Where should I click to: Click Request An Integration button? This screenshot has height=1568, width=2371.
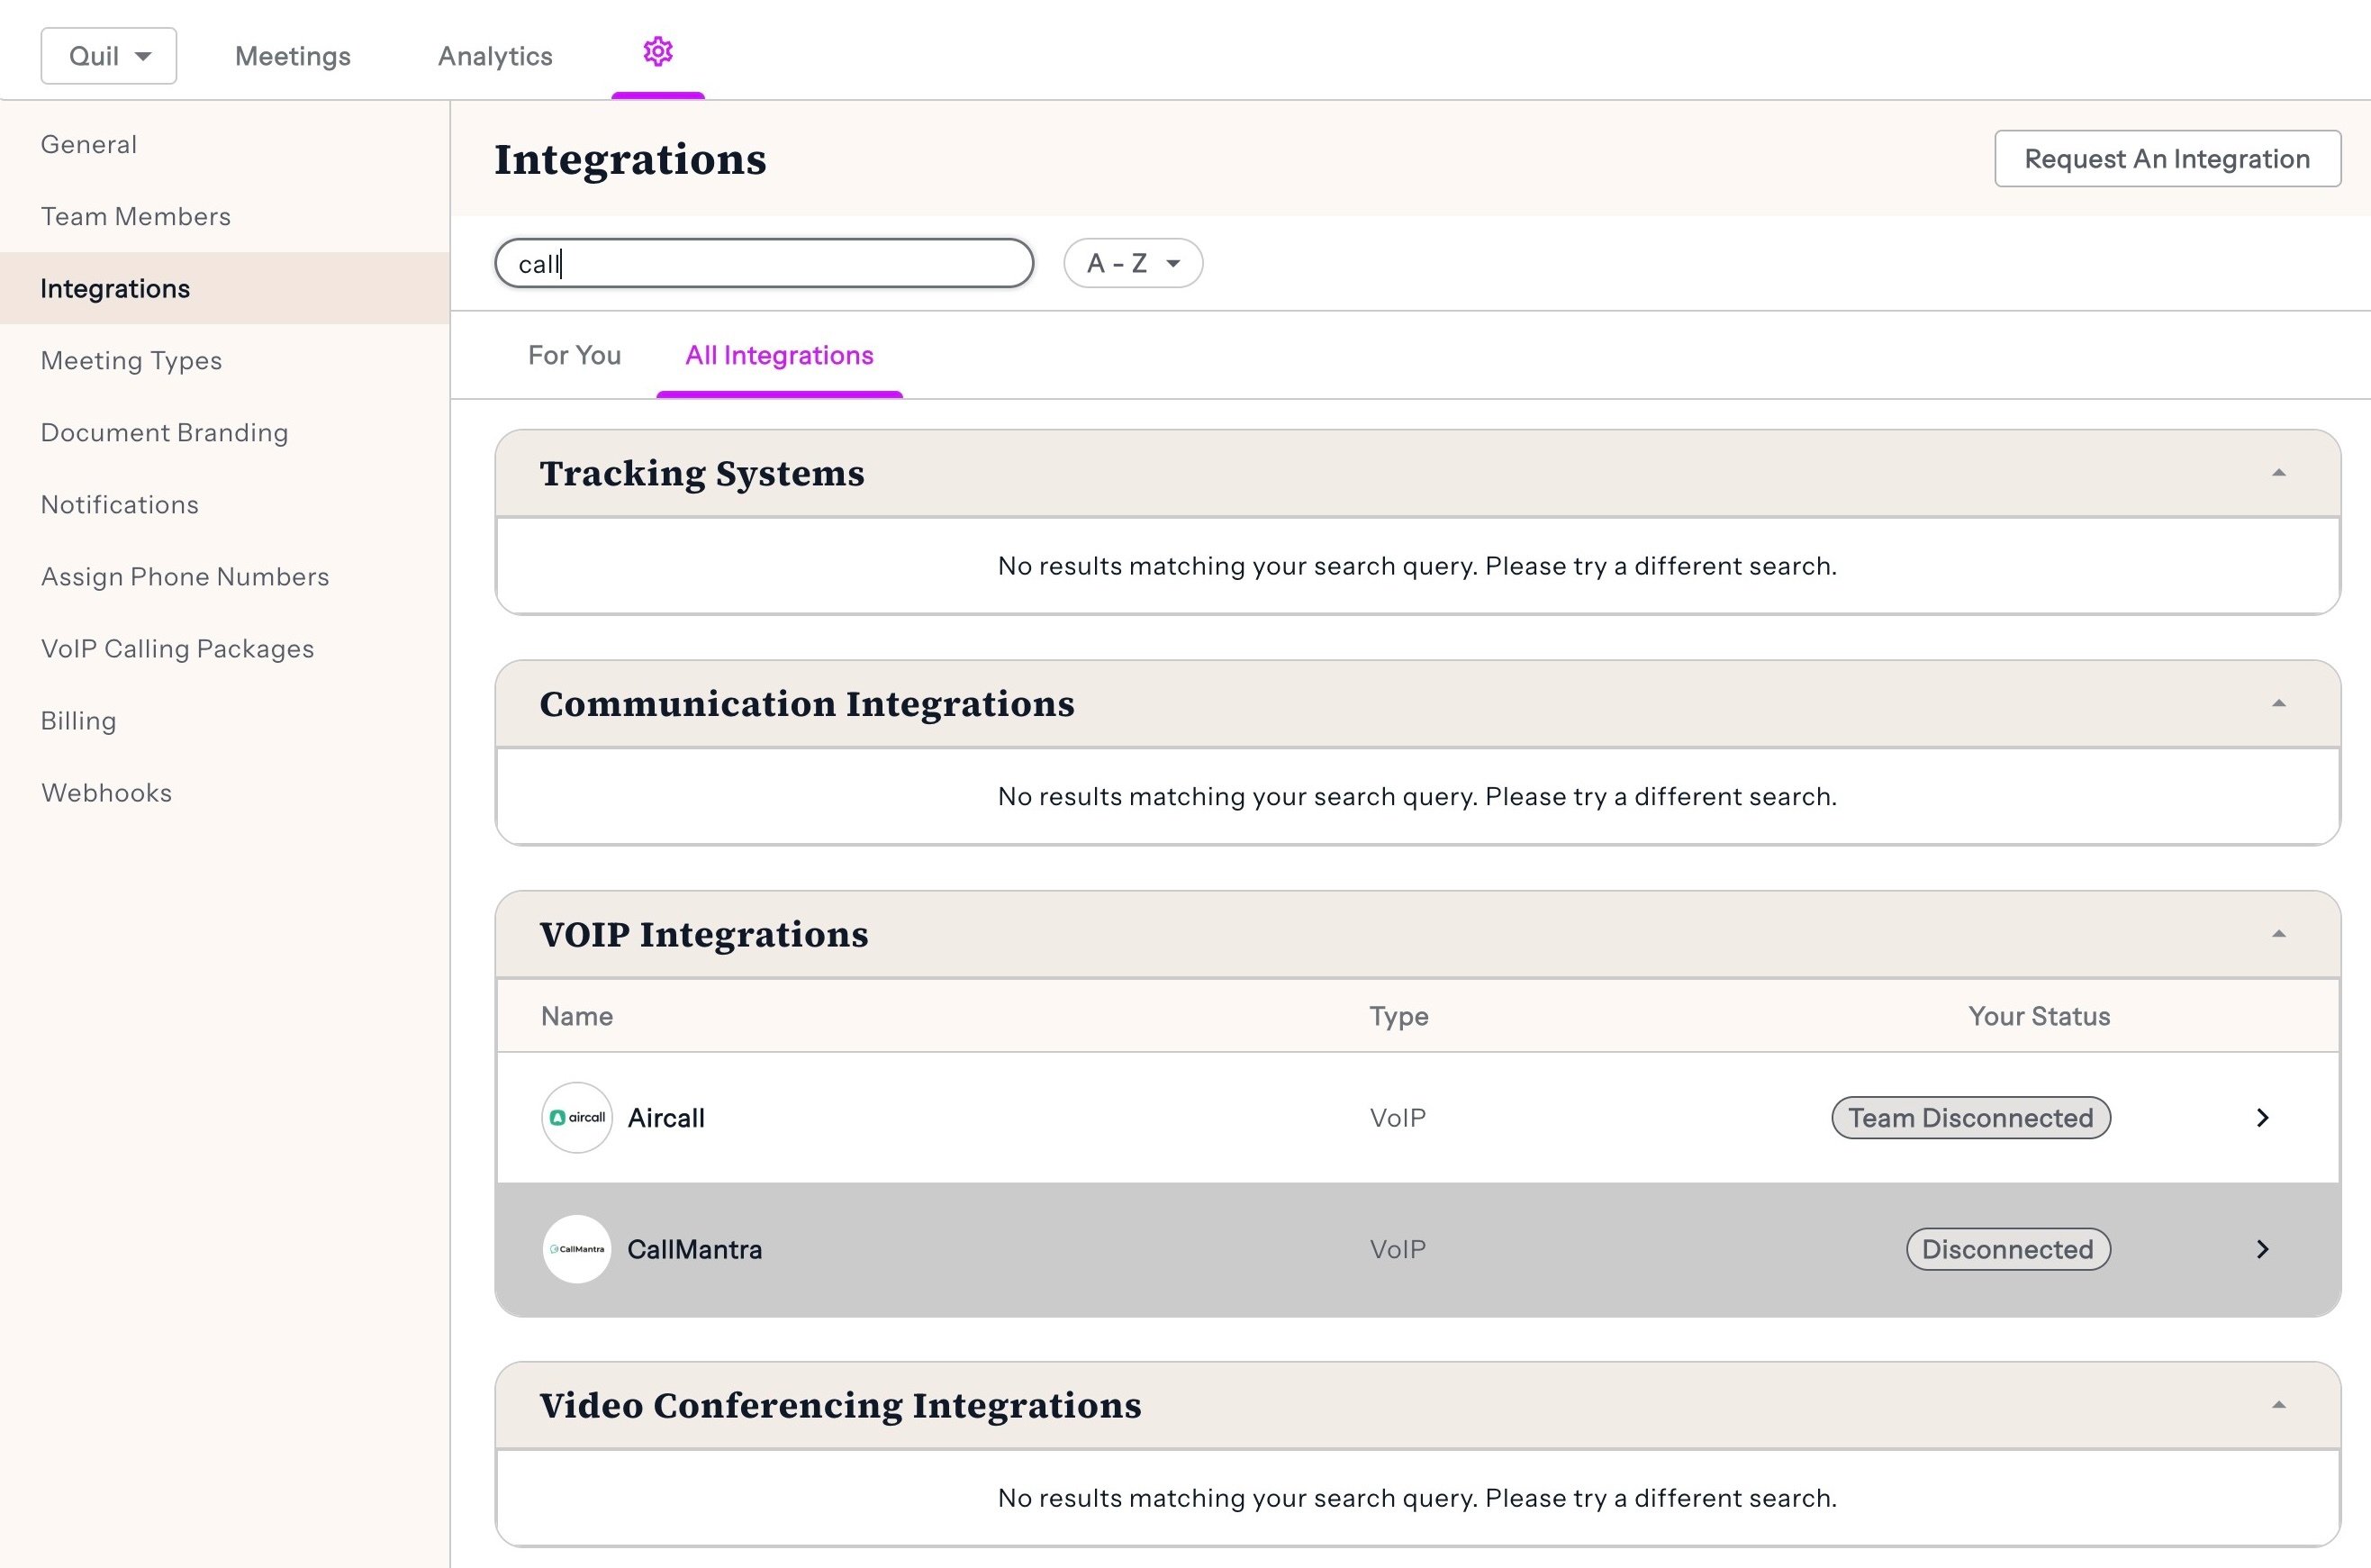(2167, 159)
